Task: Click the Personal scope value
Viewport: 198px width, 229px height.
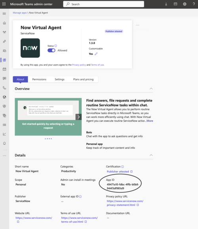Action: coord(21,185)
